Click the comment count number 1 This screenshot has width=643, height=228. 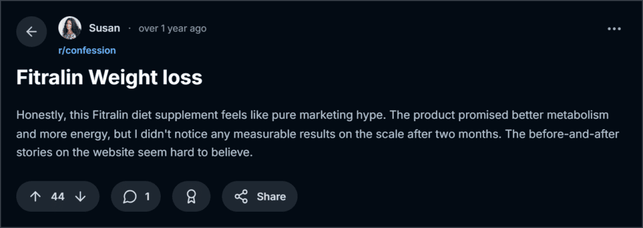147,197
